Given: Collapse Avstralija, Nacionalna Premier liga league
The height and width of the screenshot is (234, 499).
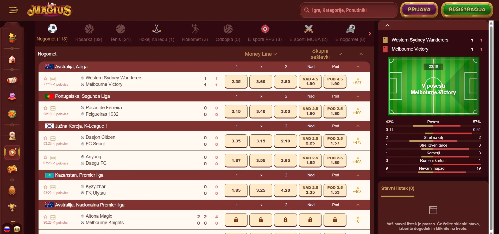Looking at the screenshot, I should click(358, 205).
